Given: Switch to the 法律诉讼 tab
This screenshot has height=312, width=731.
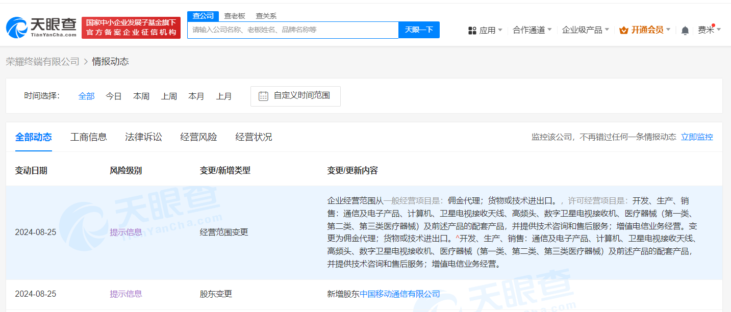Looking at the screenshot, I should (143, 137).
